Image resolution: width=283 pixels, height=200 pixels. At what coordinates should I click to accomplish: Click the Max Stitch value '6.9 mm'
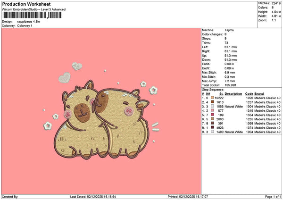coord(230,72)
